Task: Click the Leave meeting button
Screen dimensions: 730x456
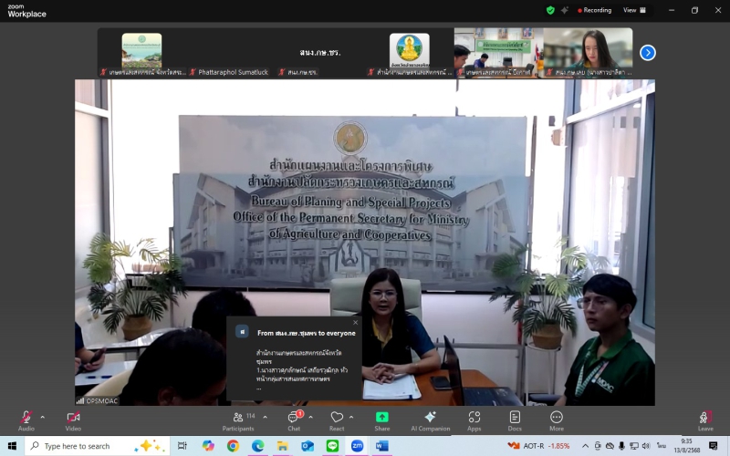Action: (705, 420)
